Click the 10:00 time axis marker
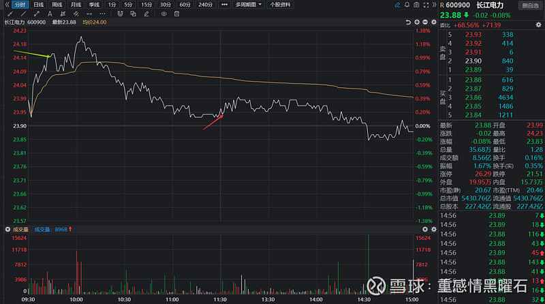 click(76, 299)
